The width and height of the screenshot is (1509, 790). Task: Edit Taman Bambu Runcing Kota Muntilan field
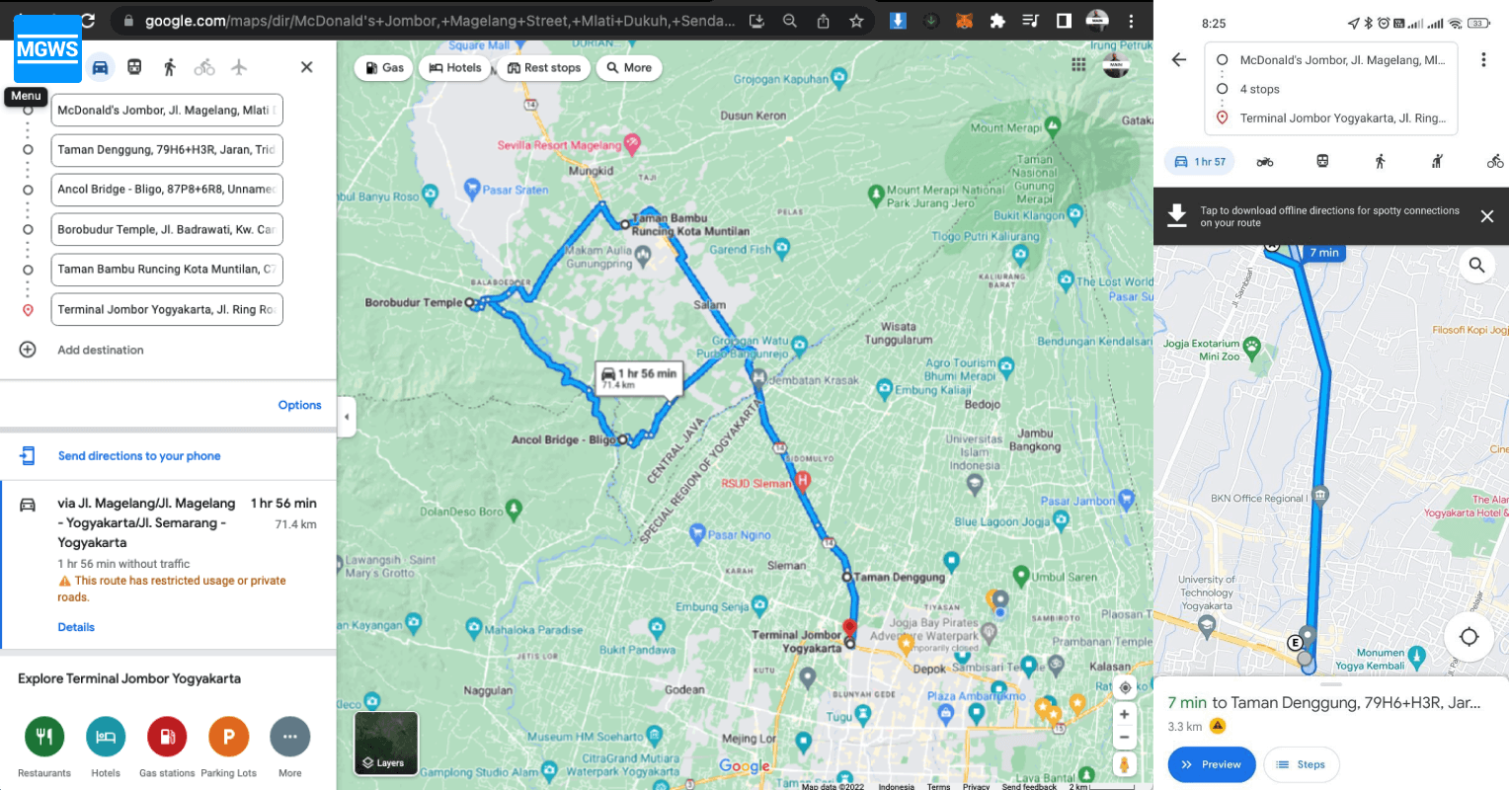167,269
